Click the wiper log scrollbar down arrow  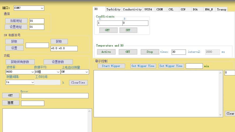click(221, 115)
